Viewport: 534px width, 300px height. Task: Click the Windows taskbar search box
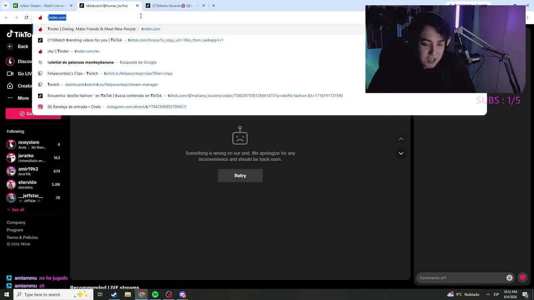pos(53,295)
